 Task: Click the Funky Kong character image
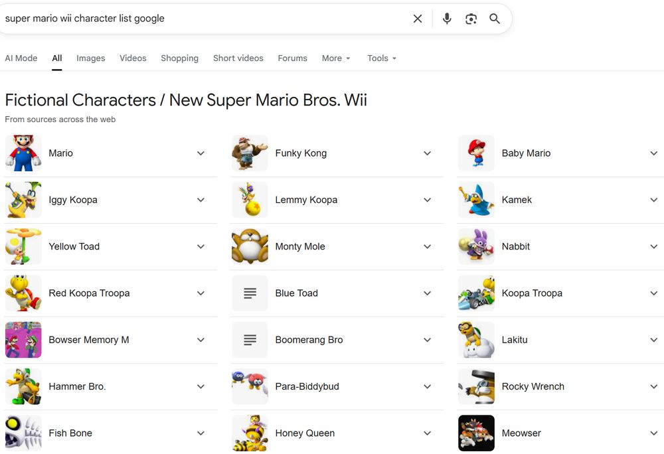pyautogui.click(x=250, y=153)
